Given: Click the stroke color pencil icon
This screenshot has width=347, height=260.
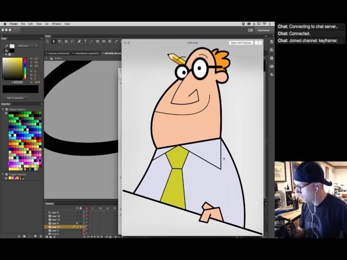Looking at the screenshot, I should (7, 46).
